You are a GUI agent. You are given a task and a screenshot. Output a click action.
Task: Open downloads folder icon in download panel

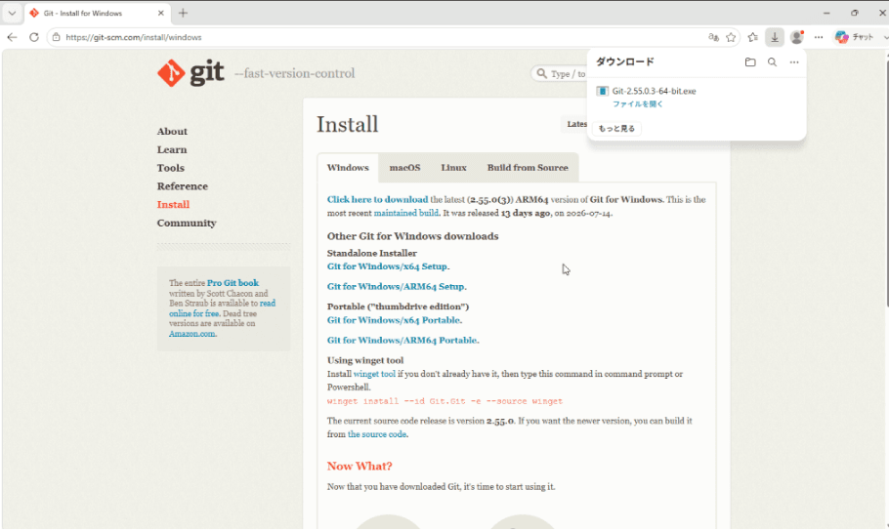click(x=750, y=62)
